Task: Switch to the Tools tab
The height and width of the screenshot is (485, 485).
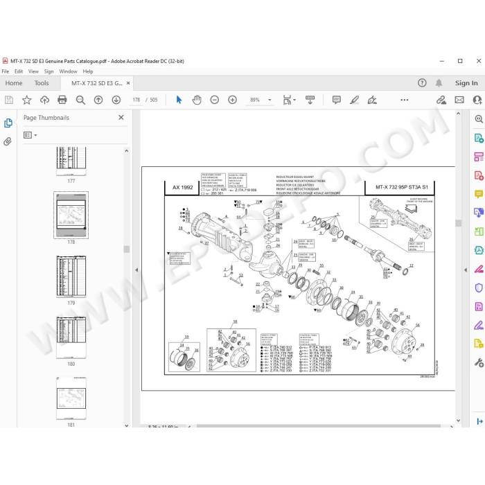Action: (42, 83)
